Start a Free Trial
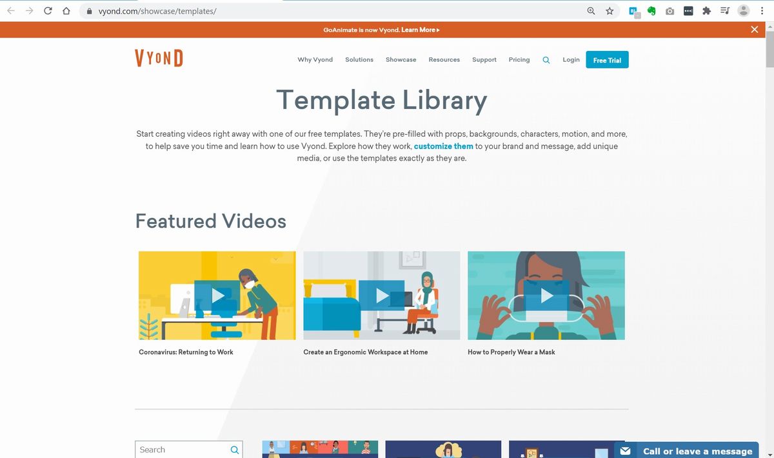 (x=607, y=60)
